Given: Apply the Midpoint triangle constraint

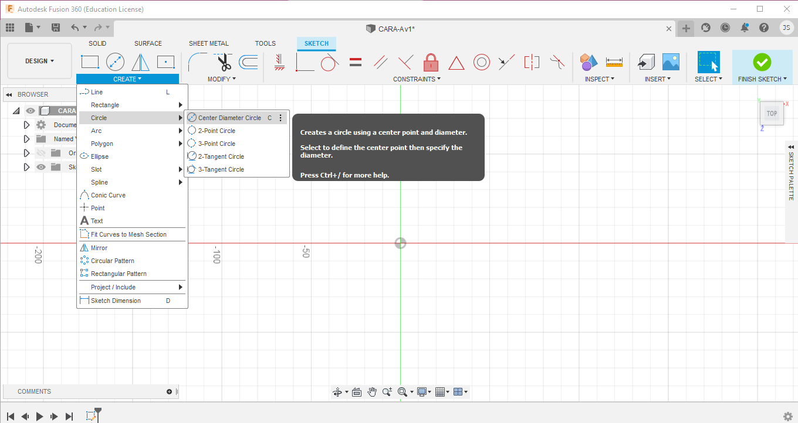Looking at the screenshot, I should pos(457,62).
